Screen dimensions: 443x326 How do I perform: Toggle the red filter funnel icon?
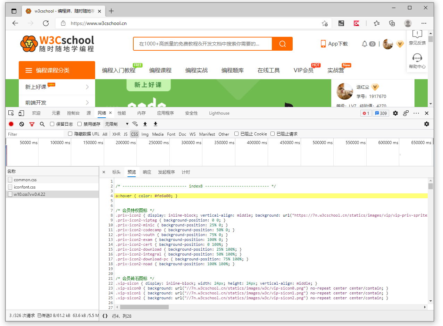point(32,124)
